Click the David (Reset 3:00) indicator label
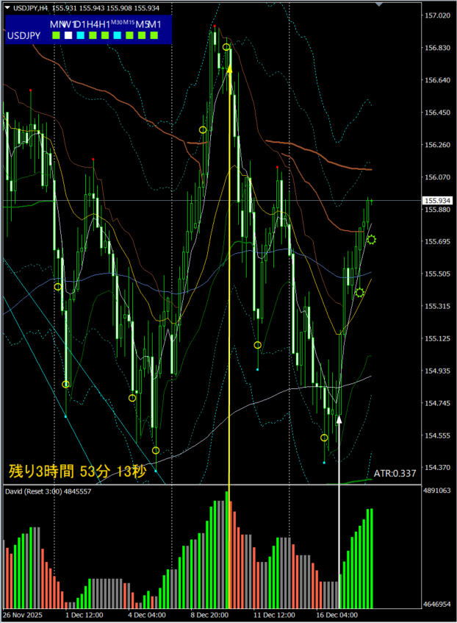 48,491
